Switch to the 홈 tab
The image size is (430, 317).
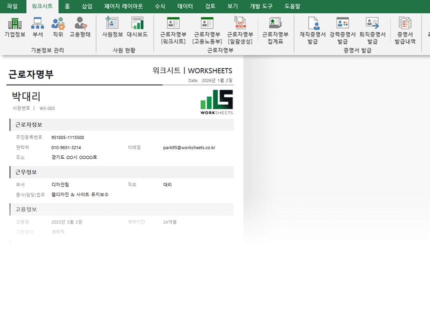pyautogui.click(x=67, y=6)
